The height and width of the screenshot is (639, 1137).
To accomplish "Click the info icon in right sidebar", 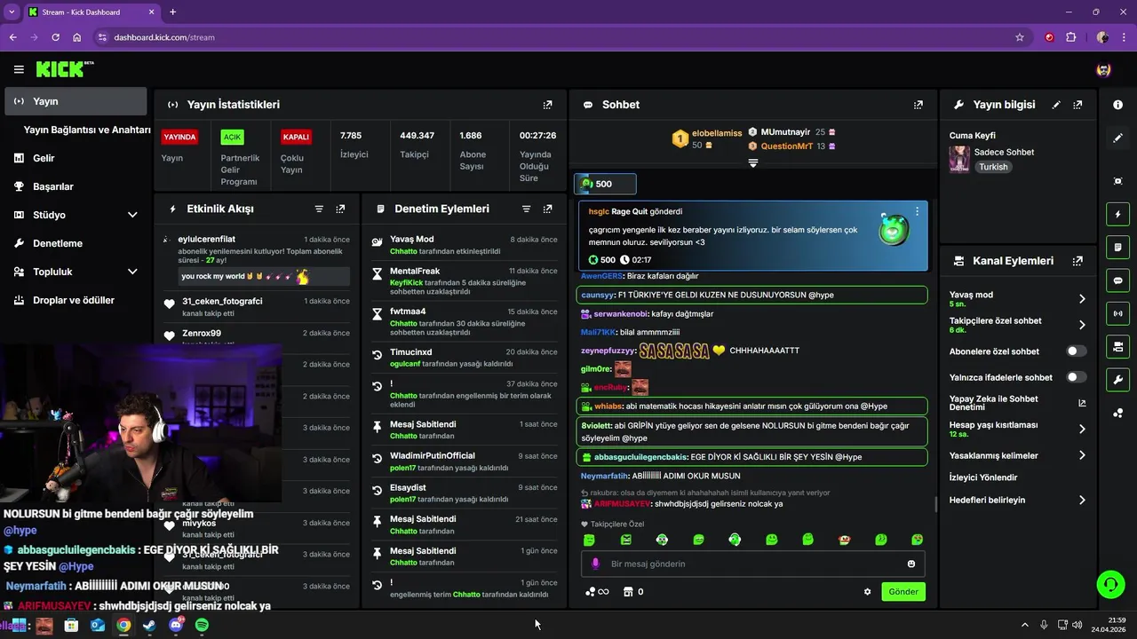I will (1117, 105).
